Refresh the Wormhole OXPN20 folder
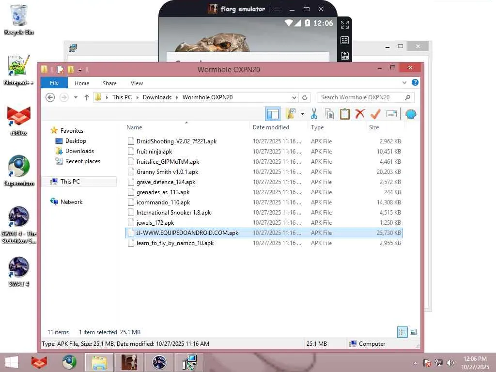 305,97
